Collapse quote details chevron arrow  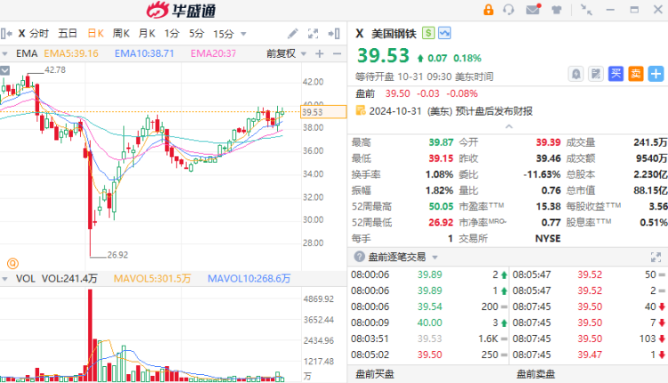point(509,126)
